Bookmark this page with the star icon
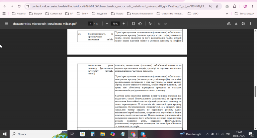 pyautogui.click(x=217, y=6)
